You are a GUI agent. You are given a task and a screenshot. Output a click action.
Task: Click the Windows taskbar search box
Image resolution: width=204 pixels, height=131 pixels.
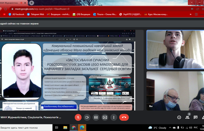pyautogui.click(x=26, y=128)
